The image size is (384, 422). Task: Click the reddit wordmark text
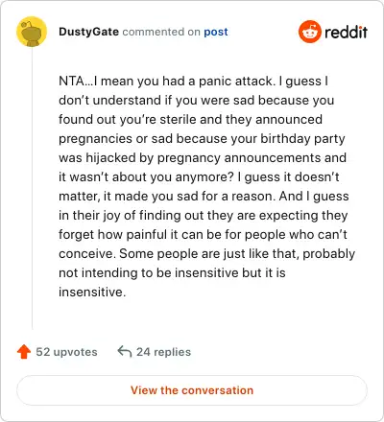coord(347,32)
